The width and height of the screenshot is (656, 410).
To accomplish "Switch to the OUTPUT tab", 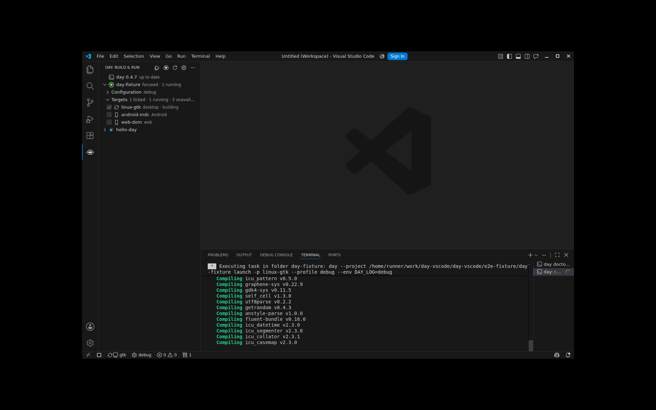I will [244, 255].
